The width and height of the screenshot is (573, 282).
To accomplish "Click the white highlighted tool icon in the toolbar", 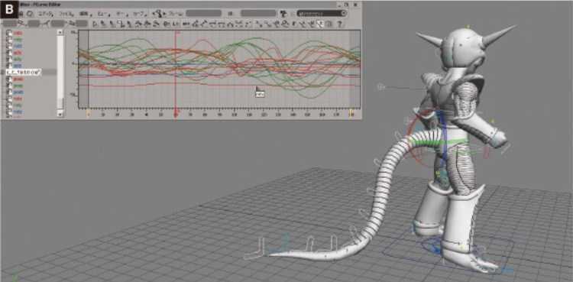I will (320, 24).
